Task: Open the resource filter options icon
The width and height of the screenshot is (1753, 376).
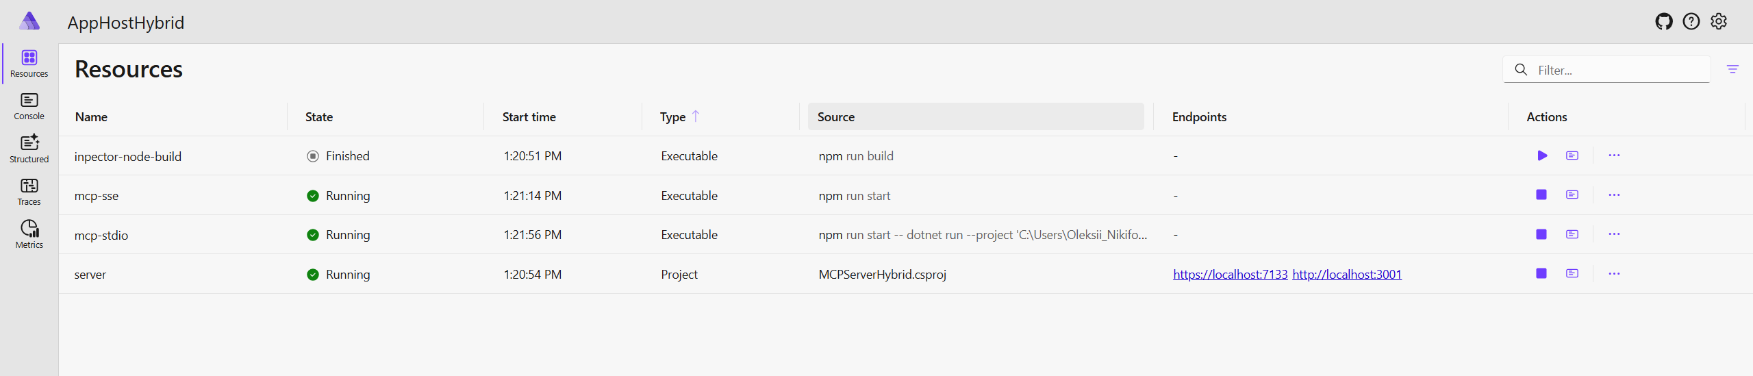Action: tap(1732, 69)
